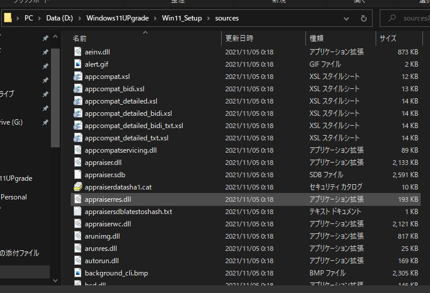Click the arunres.dll file icon
The height and width of the screenshot is (293, 430).
[78, 249]
